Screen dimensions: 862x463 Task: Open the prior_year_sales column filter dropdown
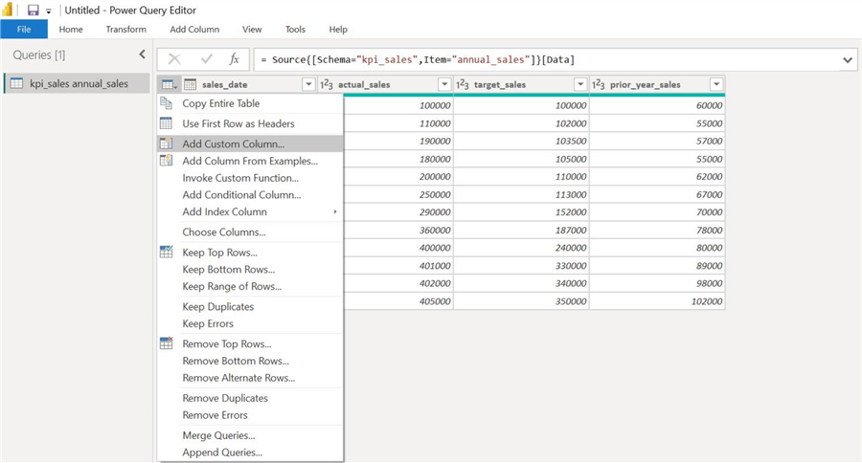tap(716, 84)
